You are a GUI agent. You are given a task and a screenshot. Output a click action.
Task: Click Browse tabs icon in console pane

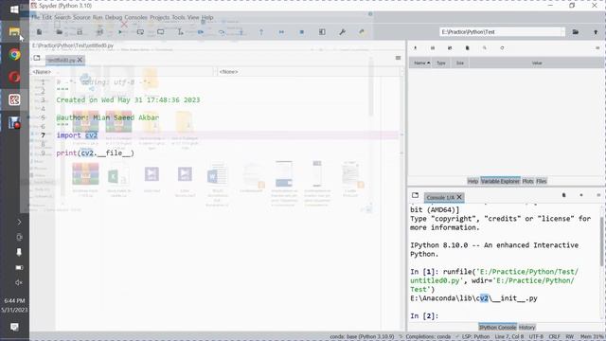point(415,195)
